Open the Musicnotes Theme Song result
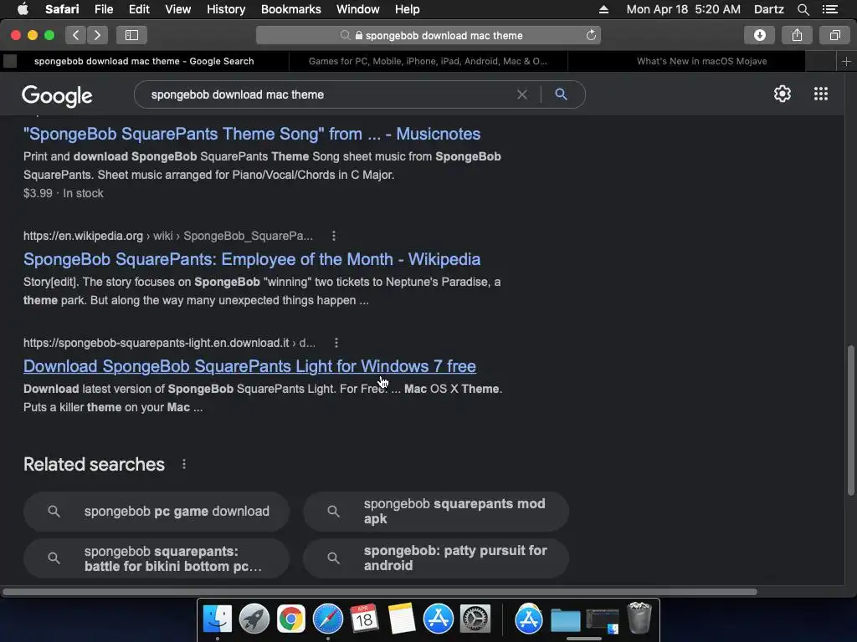Viewport: 857px width, 642px height. 252,134
